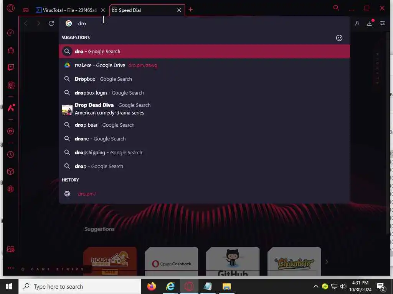Show next speed dial suggestions arrow
393x294 pixels.
327,262
